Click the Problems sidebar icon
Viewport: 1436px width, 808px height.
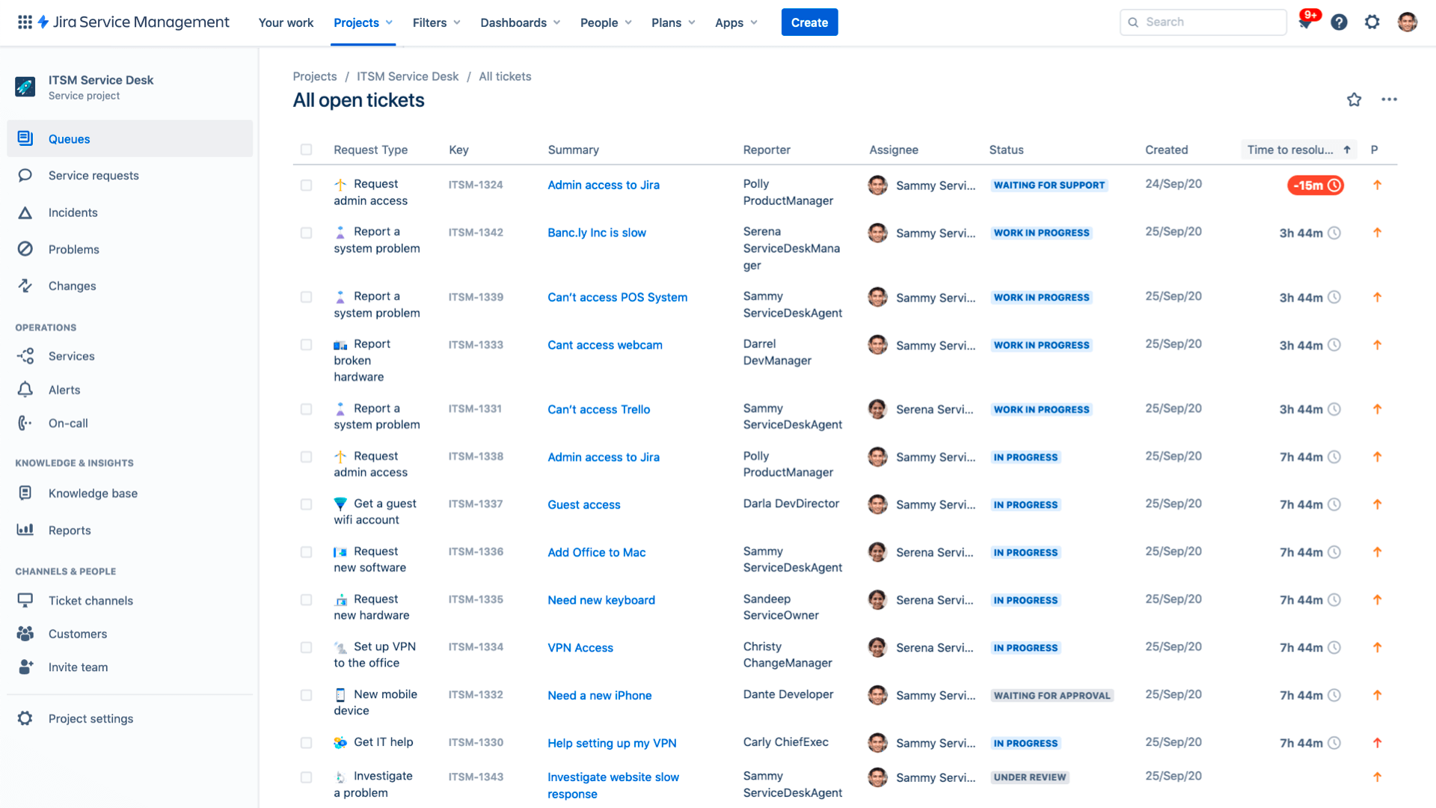27,248
